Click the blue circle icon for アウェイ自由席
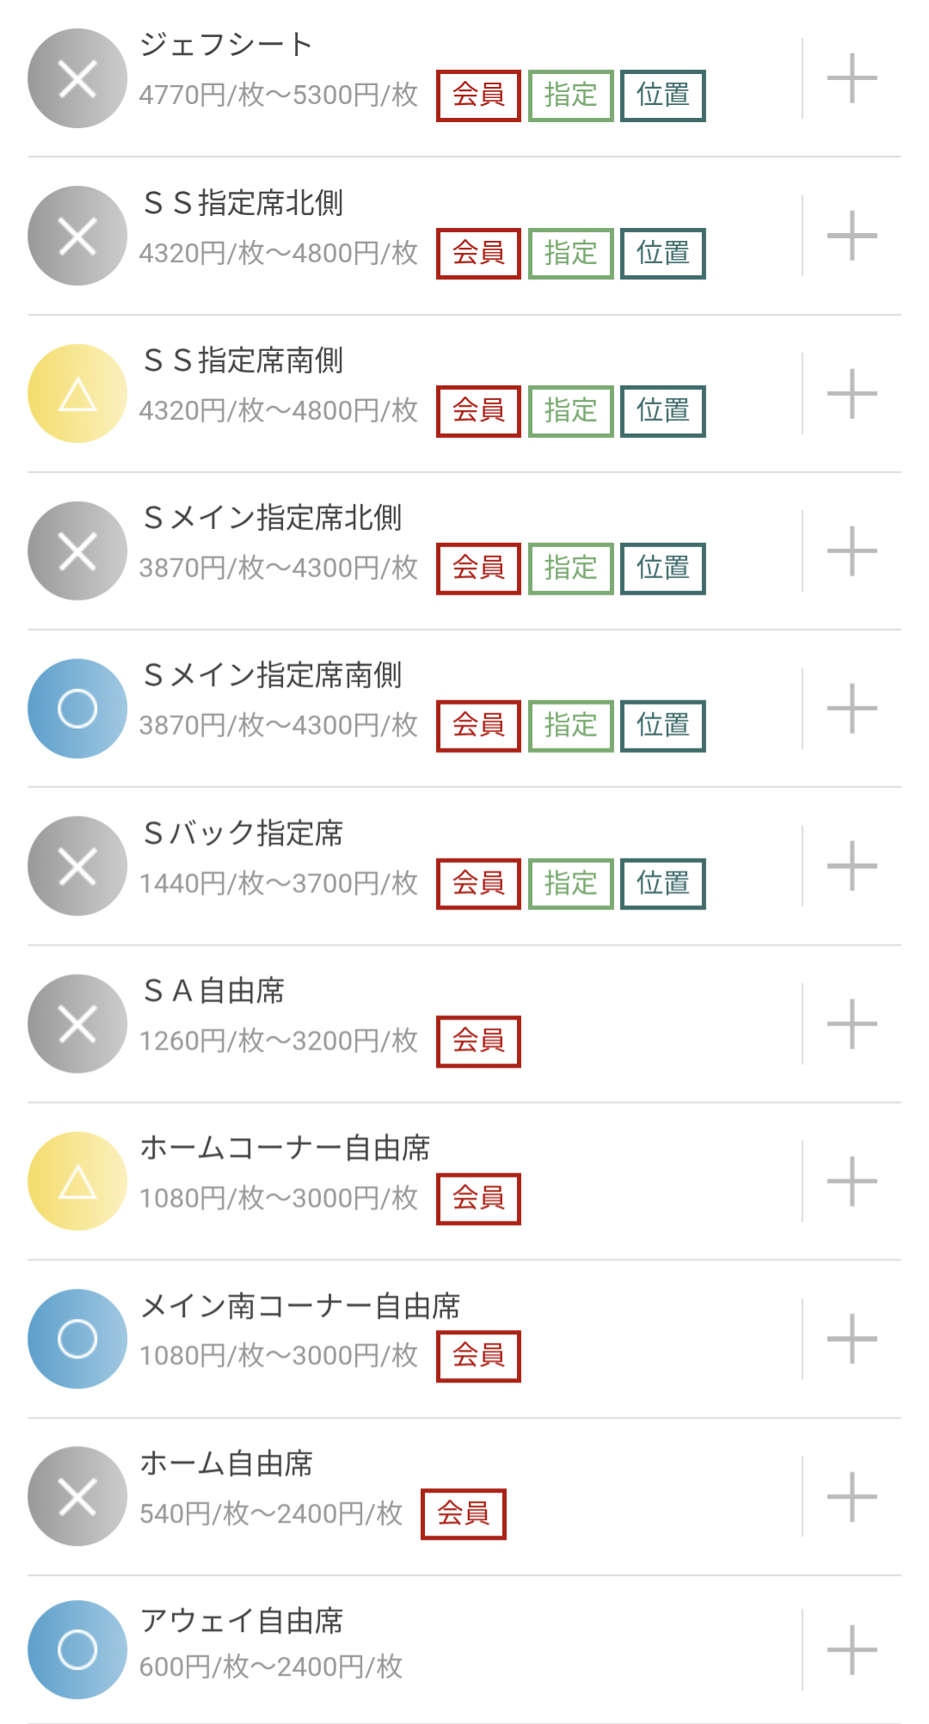Image resolution: width=929 pixels, height=1724 pixels. click(x=77, y=1650)
